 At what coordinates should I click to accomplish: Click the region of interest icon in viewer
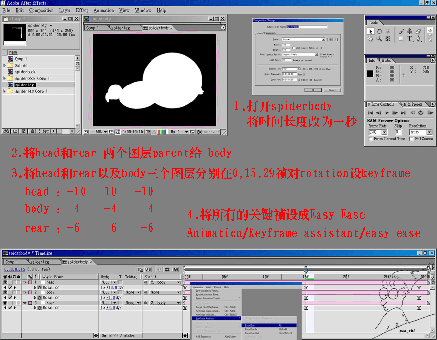[193, 132]
